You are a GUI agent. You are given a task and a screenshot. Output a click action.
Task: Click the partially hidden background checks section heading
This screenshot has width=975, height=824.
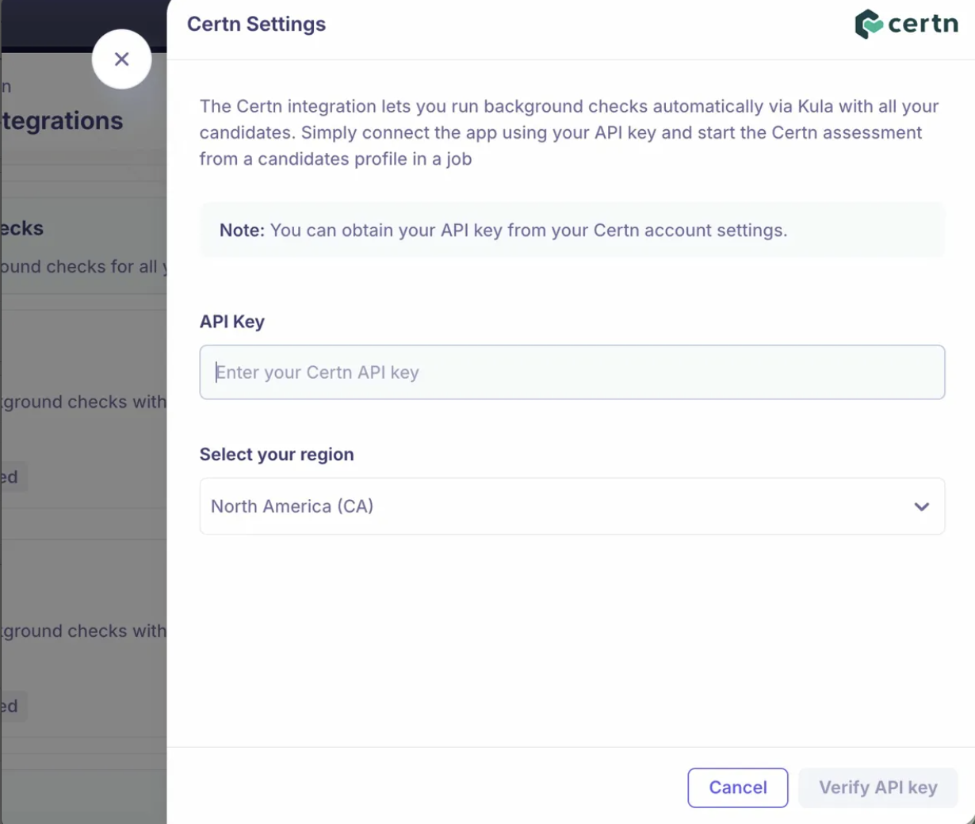[22, 228]
